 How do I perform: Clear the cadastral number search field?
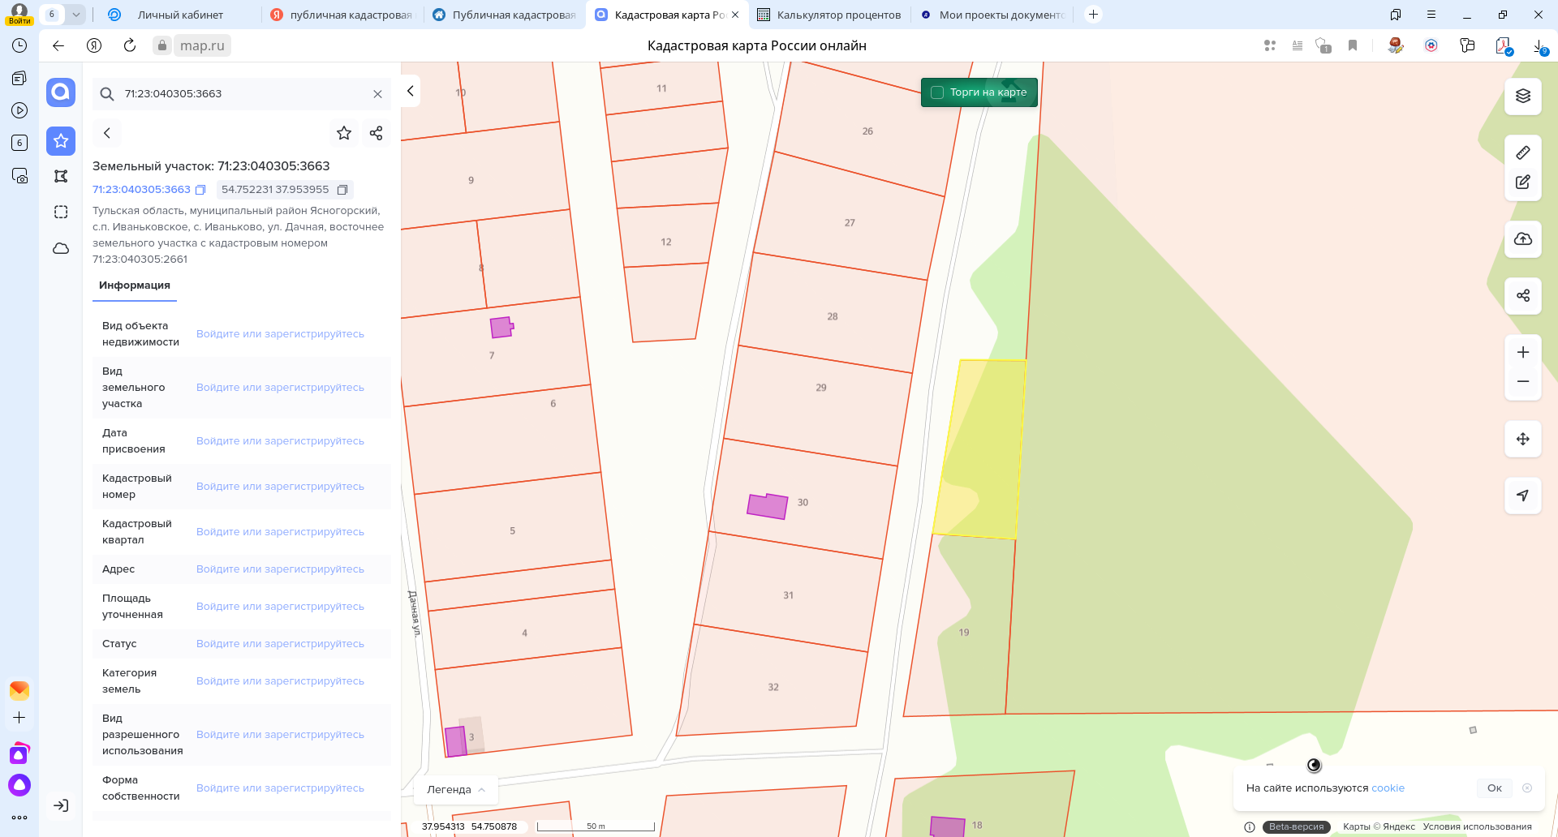(377, 94)
